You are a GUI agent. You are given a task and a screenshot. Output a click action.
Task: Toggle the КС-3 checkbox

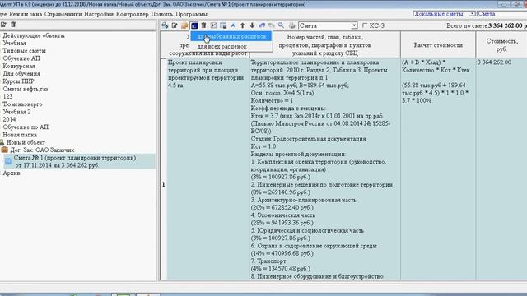coord(365,25)
